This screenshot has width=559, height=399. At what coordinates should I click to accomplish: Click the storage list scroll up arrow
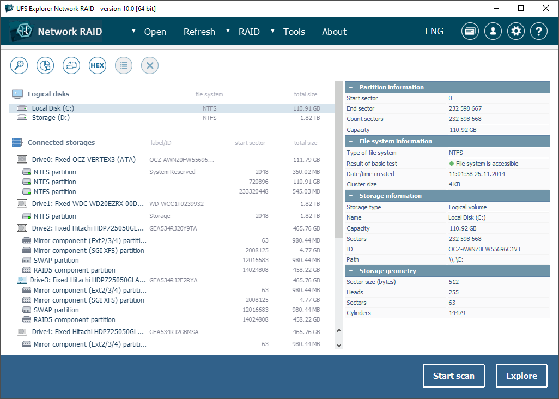click(x=339, y=330)
